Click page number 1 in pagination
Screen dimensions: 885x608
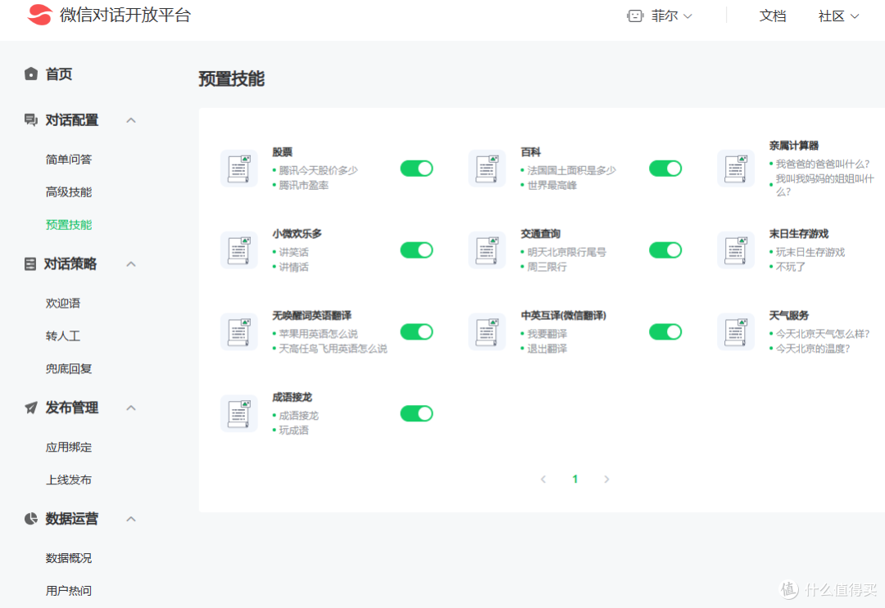pos(575,479)
